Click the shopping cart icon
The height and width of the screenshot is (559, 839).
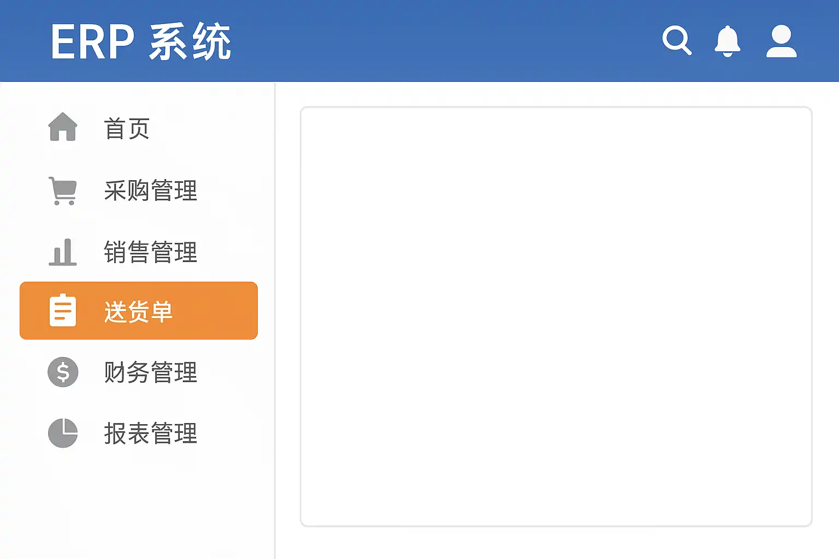point(63,191)
